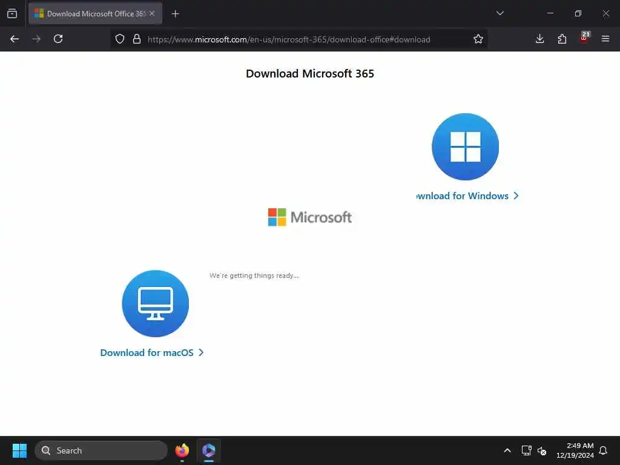Open the network status tray icon
620x465 pixels.
click(x=526, y=450)
